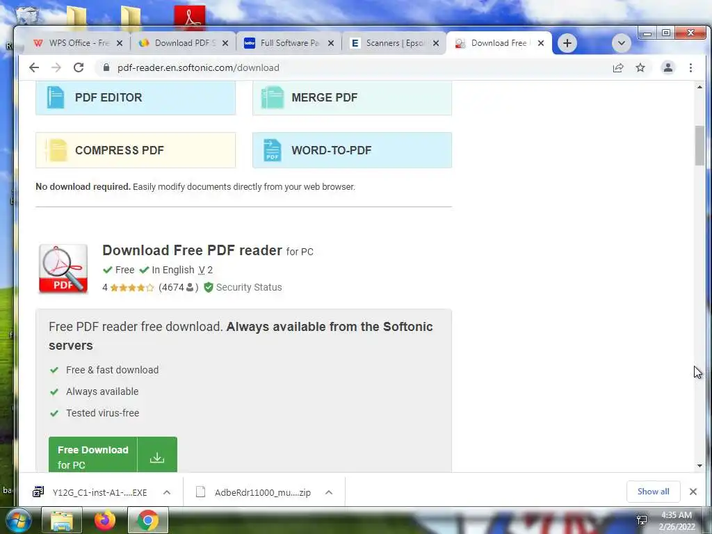Close the Scanners Epson tab
The height and width of the screenshot is (534, 712).
coord(436,43)
